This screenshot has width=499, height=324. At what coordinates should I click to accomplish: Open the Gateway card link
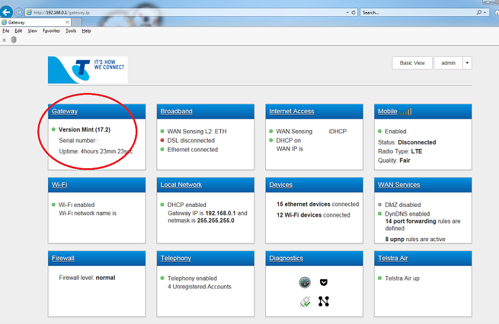click(65, 112)
